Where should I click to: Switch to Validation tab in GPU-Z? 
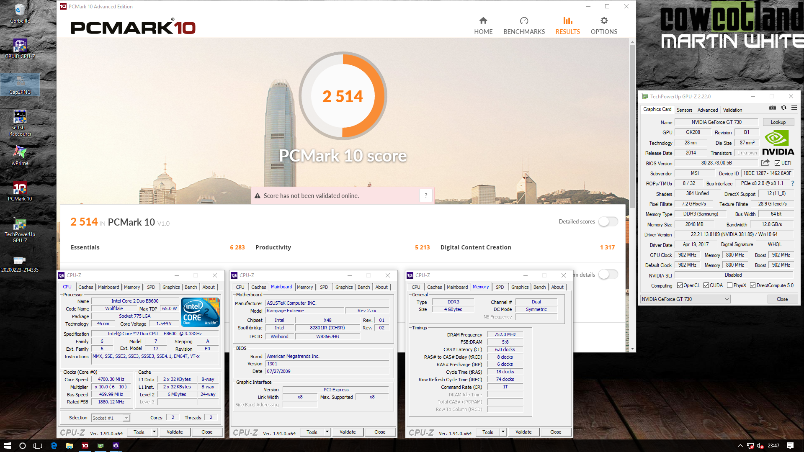[x=732, y=110]
